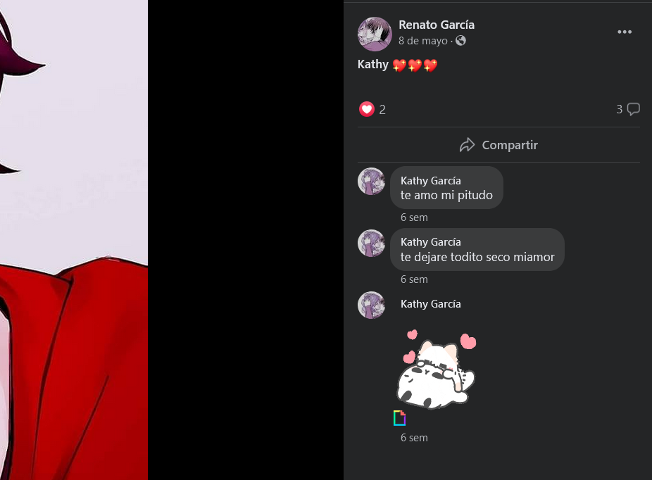Click the '8 de mayo' post date
652x480 pixels.
(423, 41)
